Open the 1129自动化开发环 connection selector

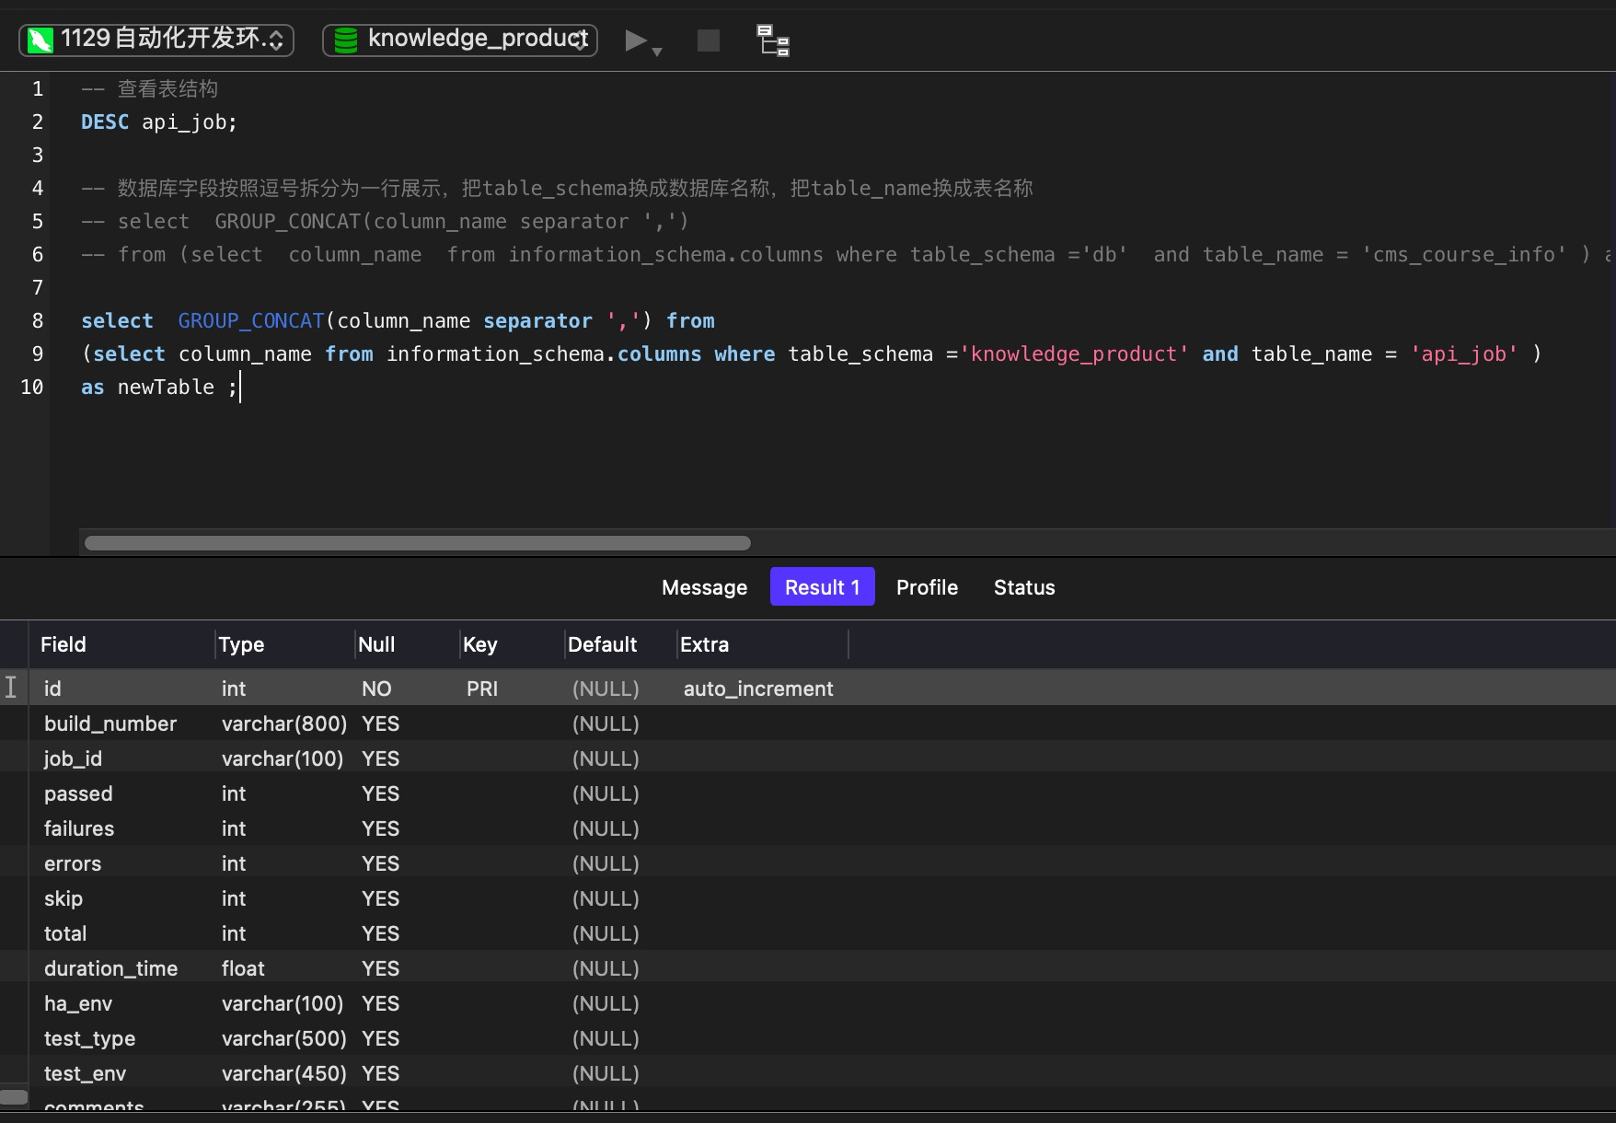click(x=155, y=39)
